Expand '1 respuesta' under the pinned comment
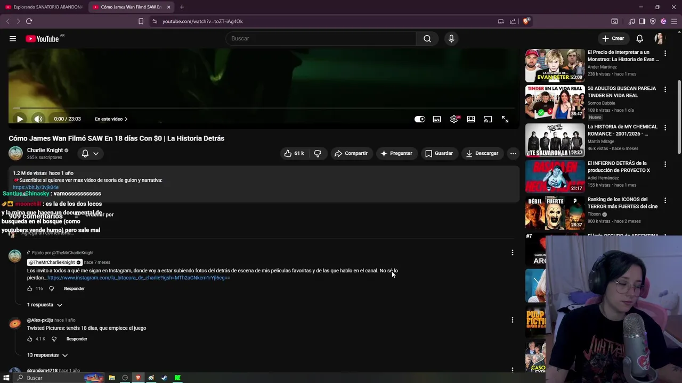 45,305
